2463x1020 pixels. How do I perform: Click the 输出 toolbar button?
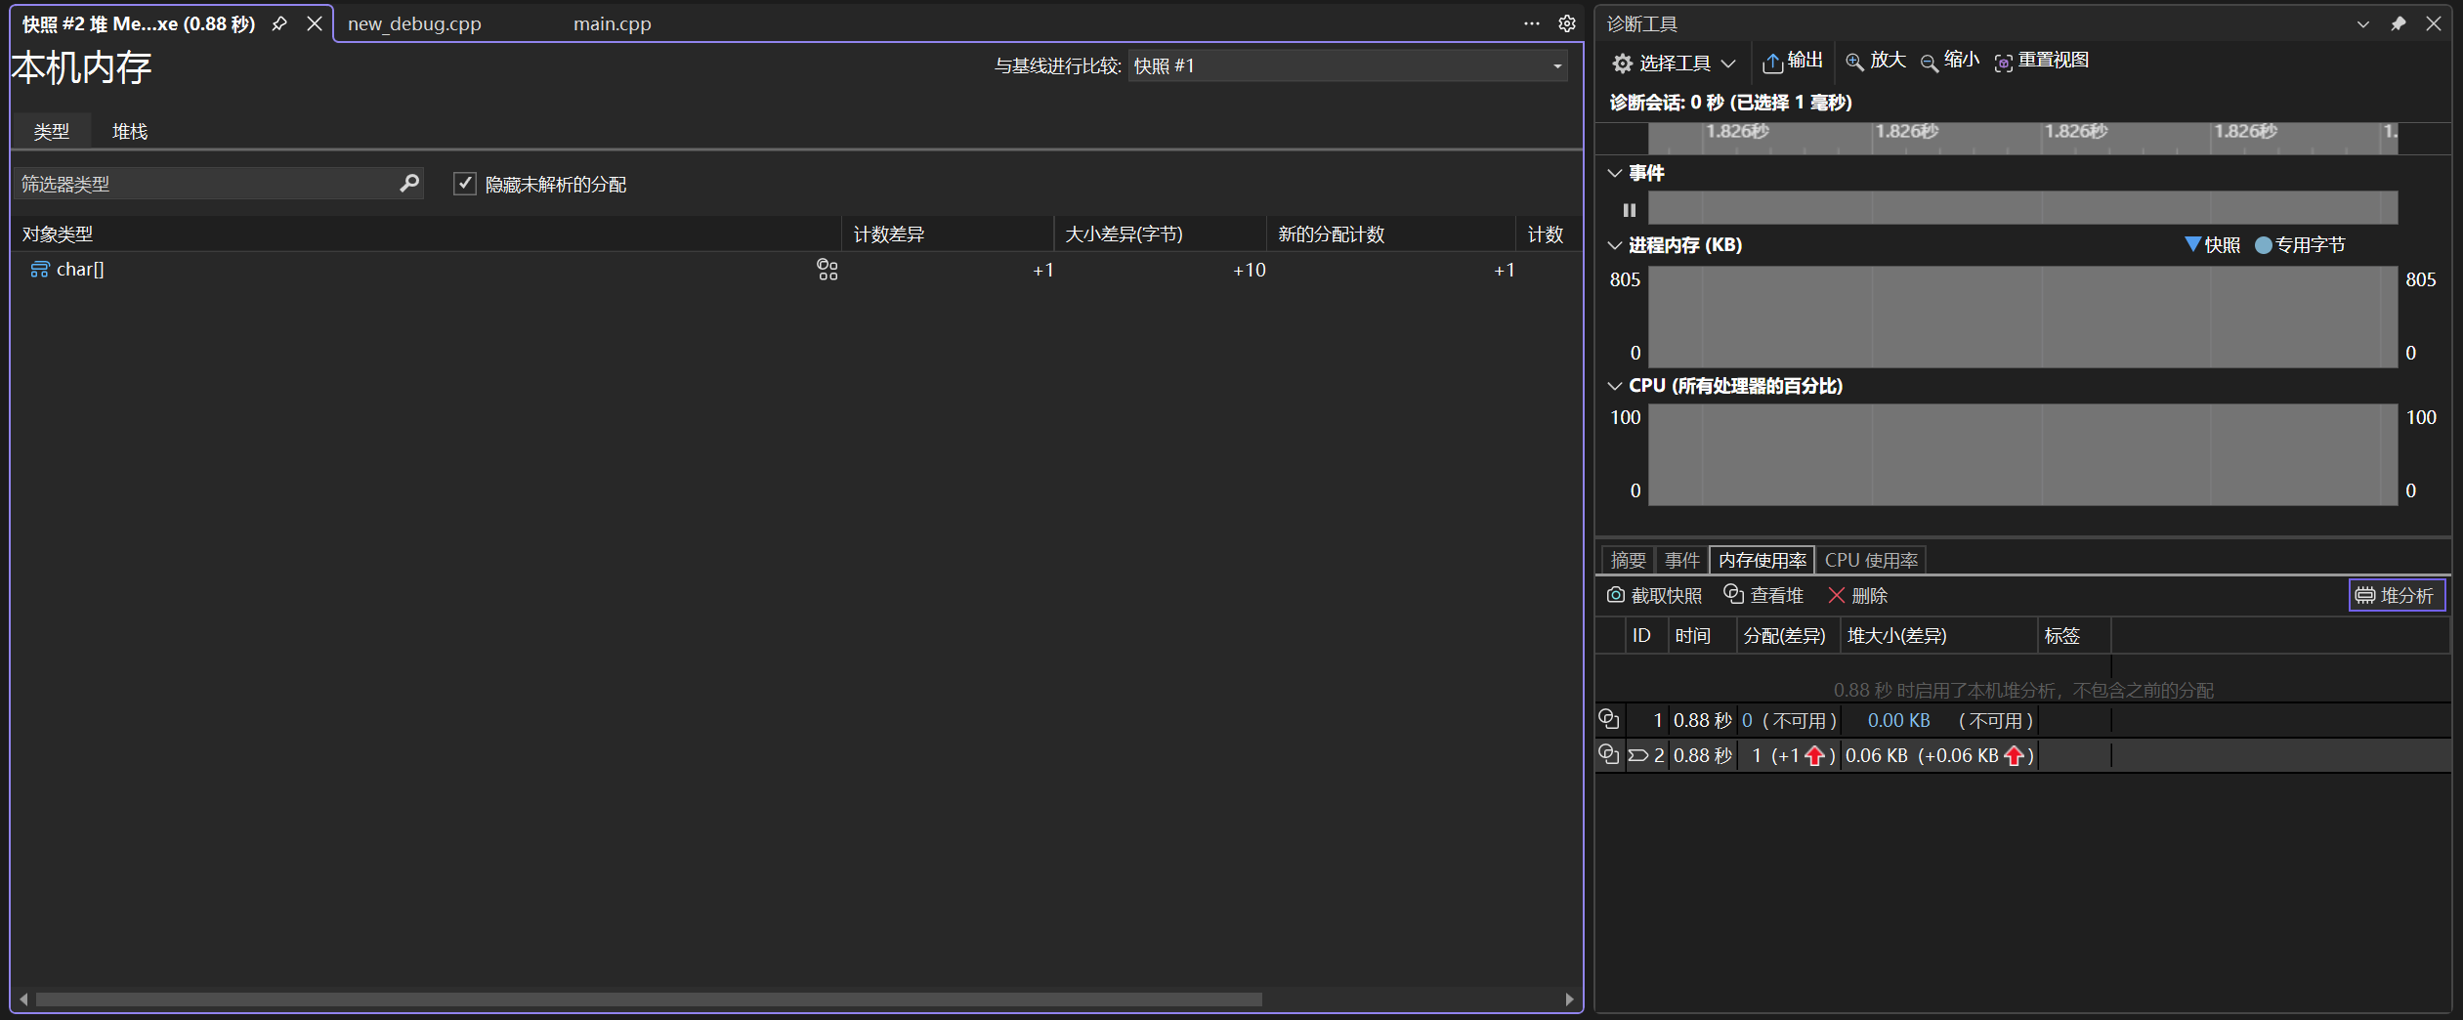pyautogui.click(x=1793, y=61)
